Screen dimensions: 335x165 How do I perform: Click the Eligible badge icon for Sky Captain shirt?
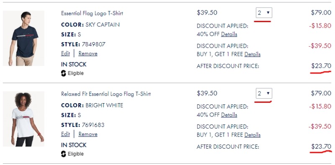pyautogui.click(x=64, y=74)
